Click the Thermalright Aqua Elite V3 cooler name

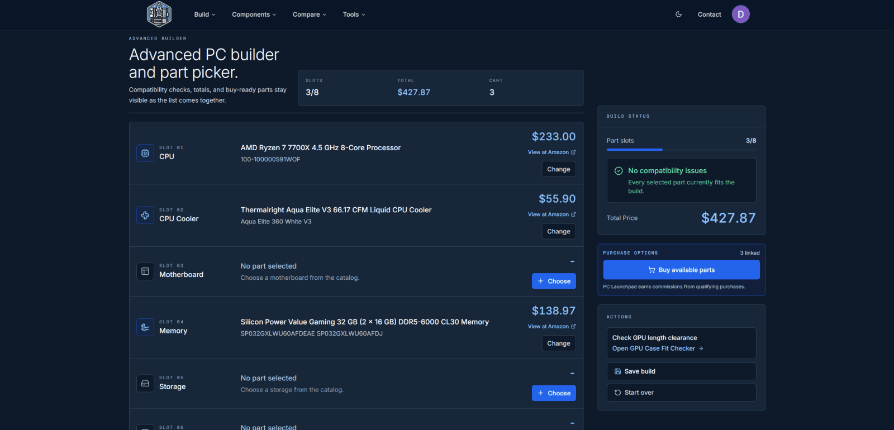(336, 210)
